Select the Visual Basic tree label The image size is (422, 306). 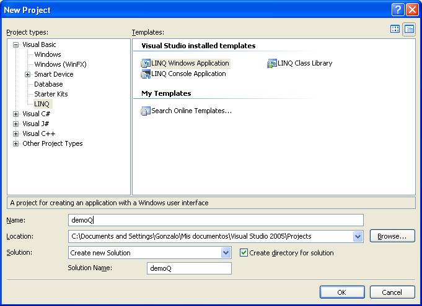point(39,45)
